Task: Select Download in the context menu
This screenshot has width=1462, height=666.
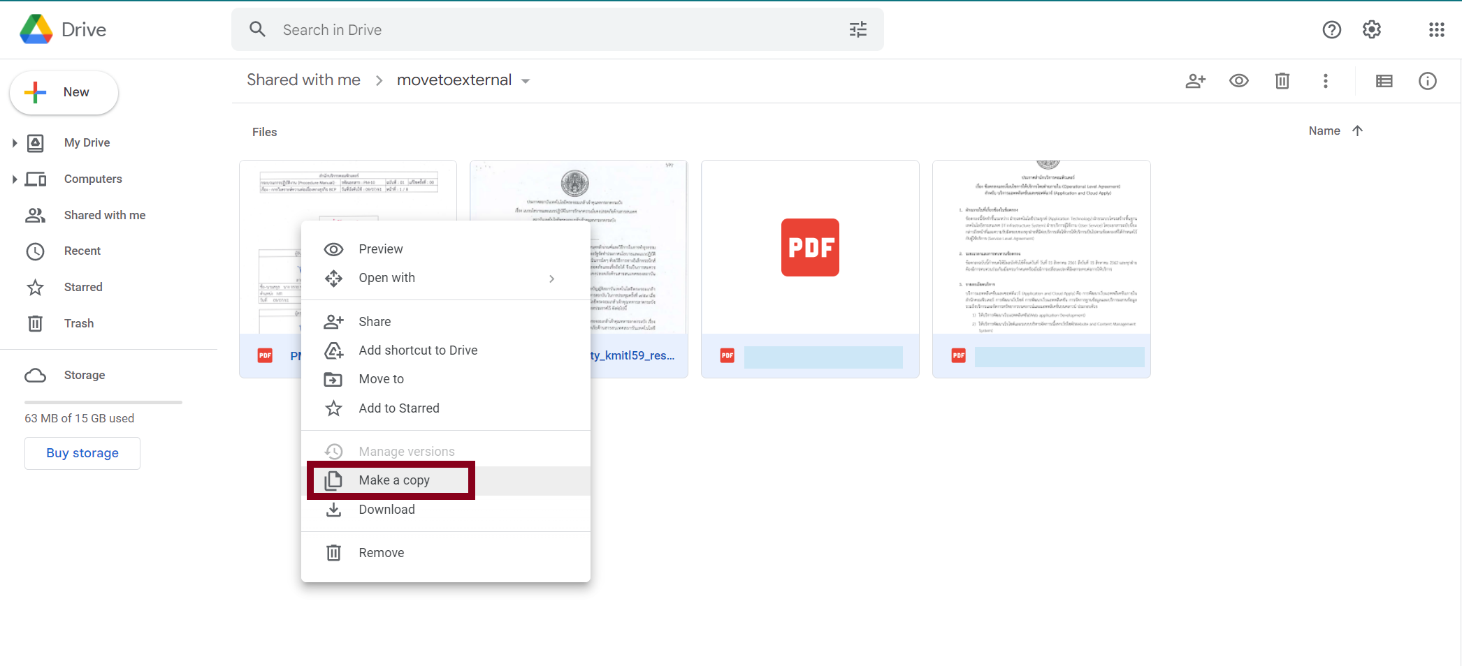Action: [386, 510]
